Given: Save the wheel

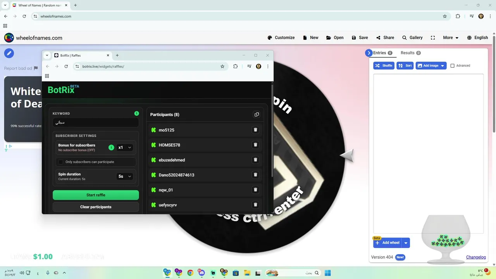Looking at the screenshot, I should click(x=360, y=38).
